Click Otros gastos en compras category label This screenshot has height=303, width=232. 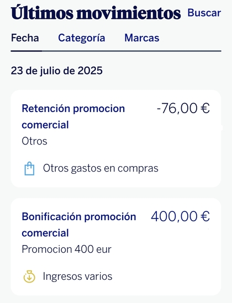[x=101, y=168]
